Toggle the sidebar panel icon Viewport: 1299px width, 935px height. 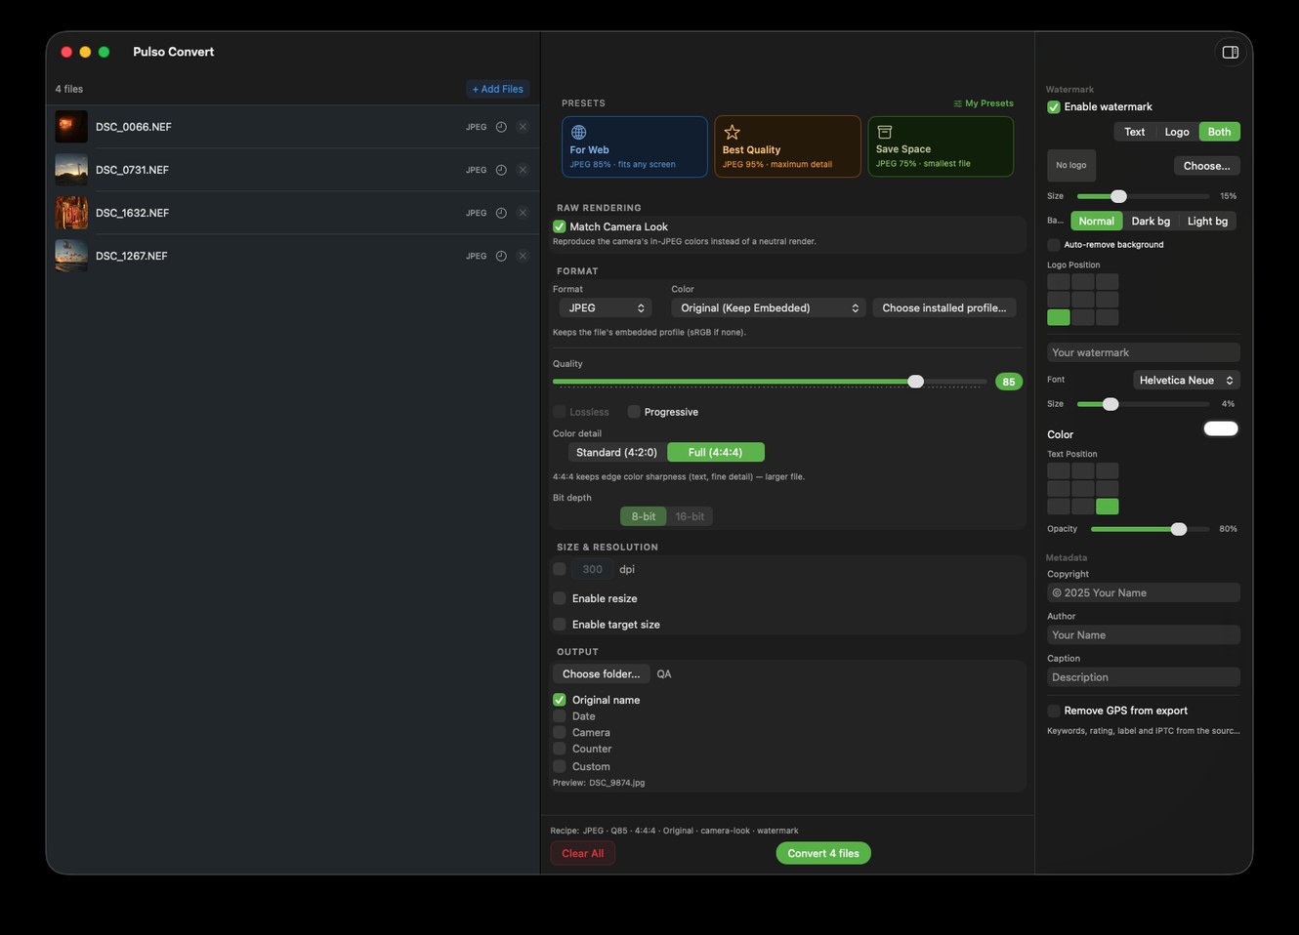(x=1230, y=53)
